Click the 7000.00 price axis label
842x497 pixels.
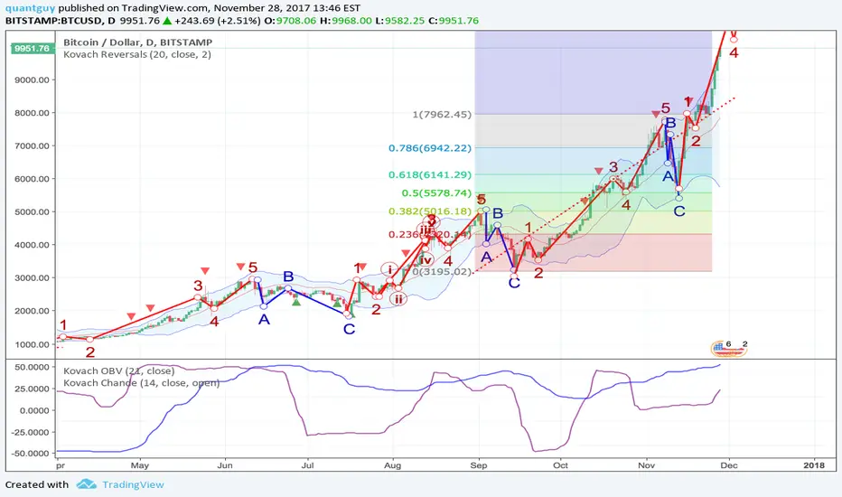coord(33,145)
